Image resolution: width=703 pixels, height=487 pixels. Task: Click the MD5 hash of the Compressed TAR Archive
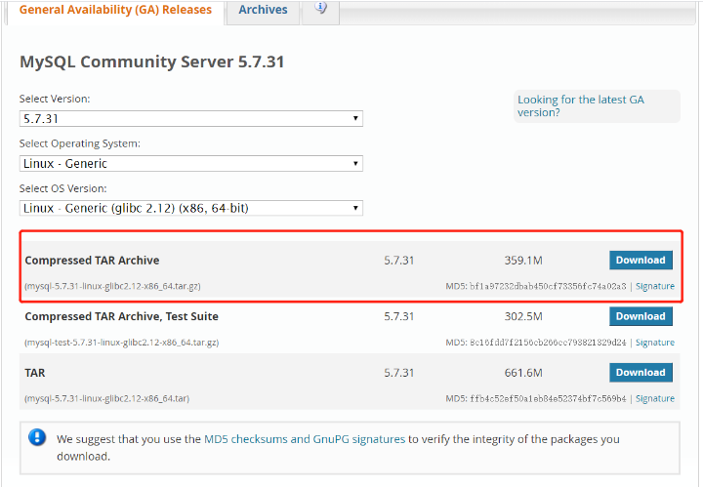click(x=548, y=286)
